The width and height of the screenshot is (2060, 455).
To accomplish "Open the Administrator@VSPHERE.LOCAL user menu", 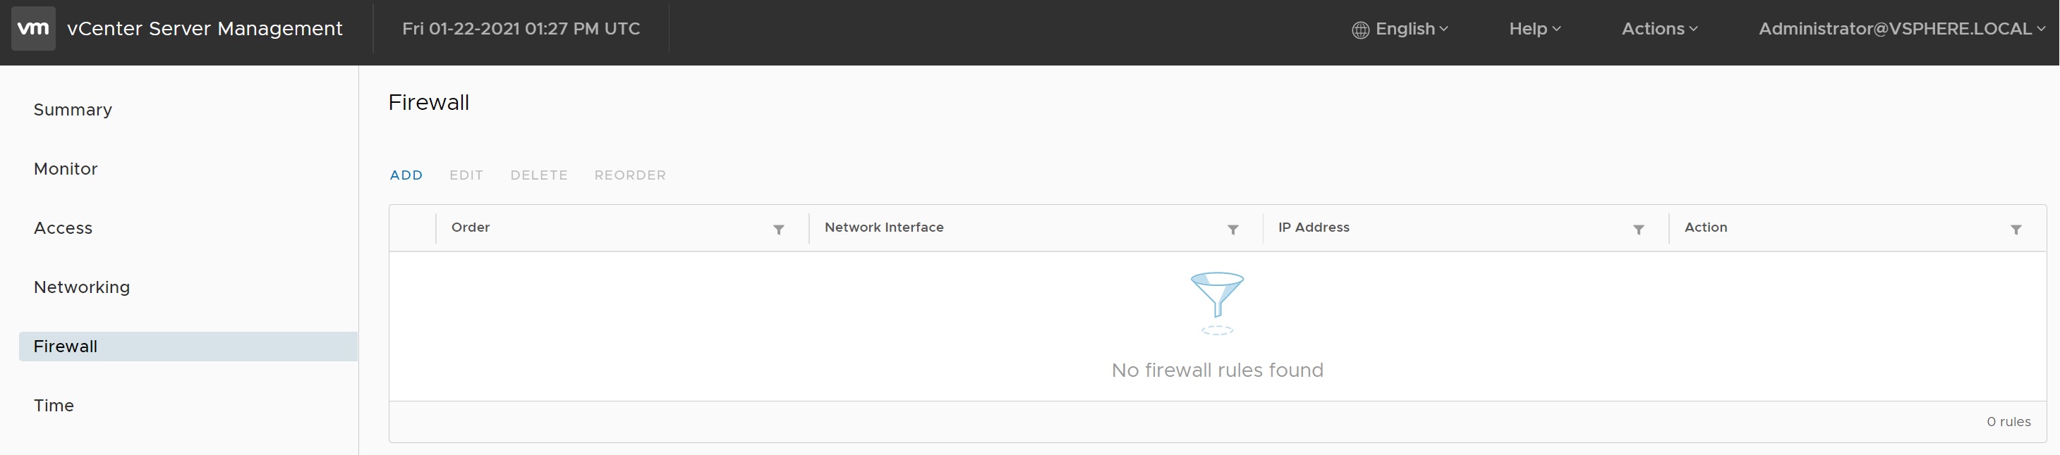I will pyautogui.click(x=1901, y=29).
